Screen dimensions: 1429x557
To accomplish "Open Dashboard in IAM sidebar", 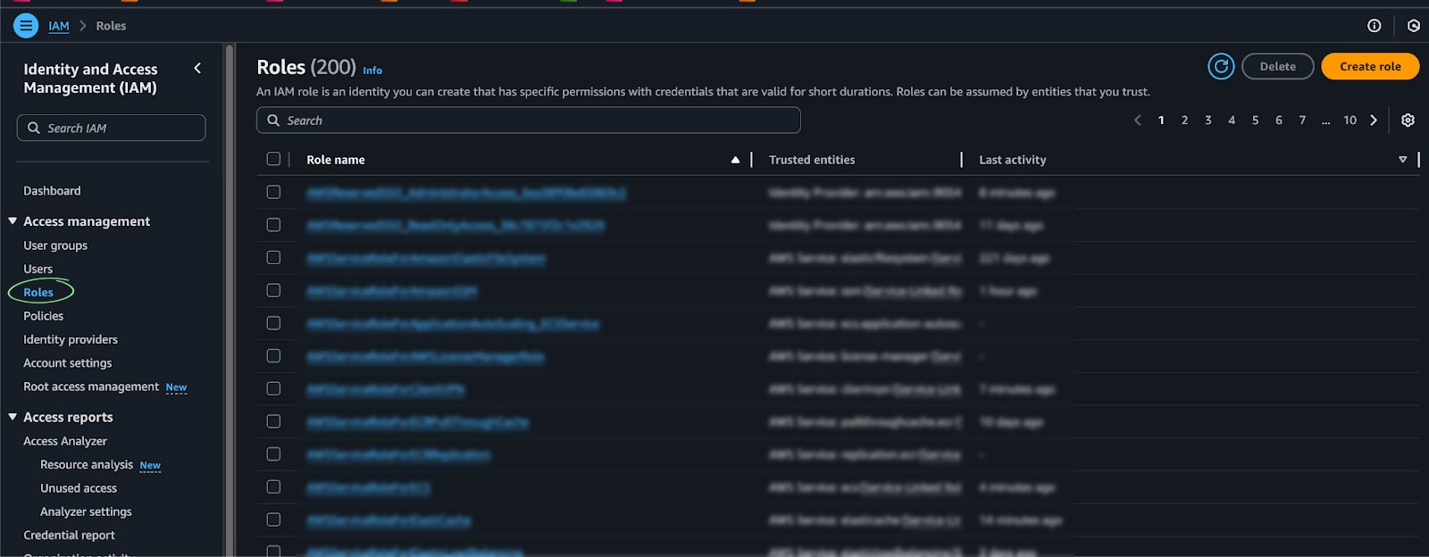I will (x=52, y=191).
